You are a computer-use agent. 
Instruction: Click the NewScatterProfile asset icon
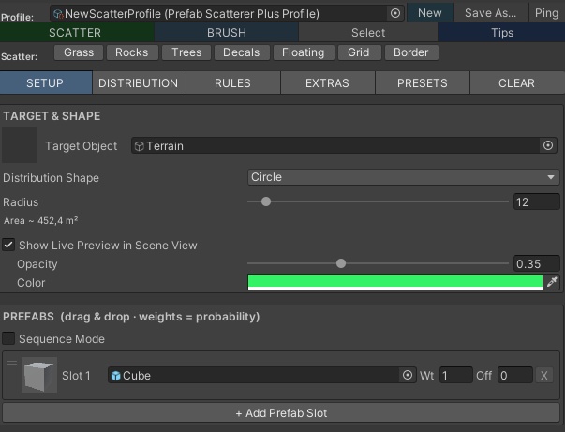[x=58, y=14]
